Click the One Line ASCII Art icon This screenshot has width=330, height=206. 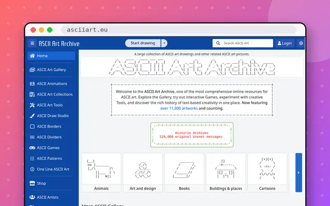pos(32,169)
